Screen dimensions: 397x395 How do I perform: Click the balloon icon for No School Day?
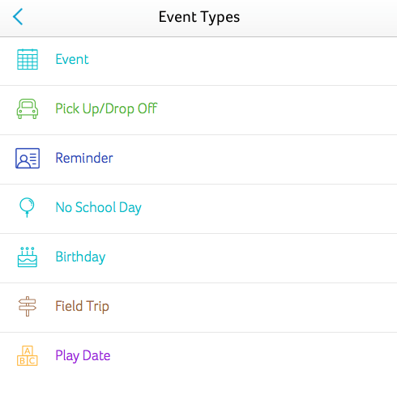pyautogui.click(x=27, y=207)
